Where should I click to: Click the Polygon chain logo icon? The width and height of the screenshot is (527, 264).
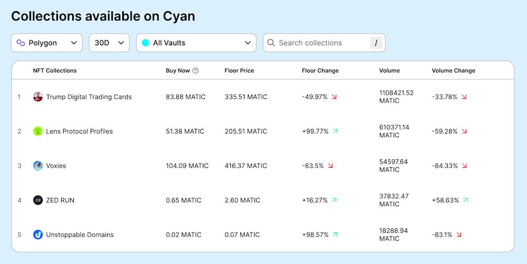point(21,43)
